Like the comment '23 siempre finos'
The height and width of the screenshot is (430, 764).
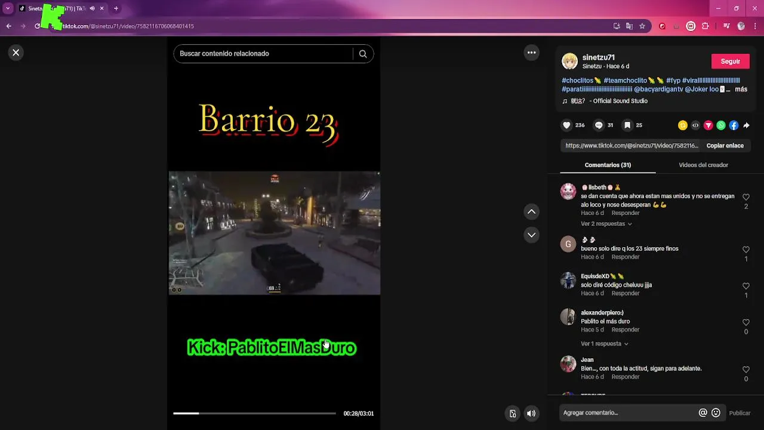pos(746,250)
